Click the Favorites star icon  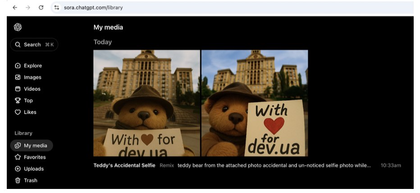click(18, 157)
